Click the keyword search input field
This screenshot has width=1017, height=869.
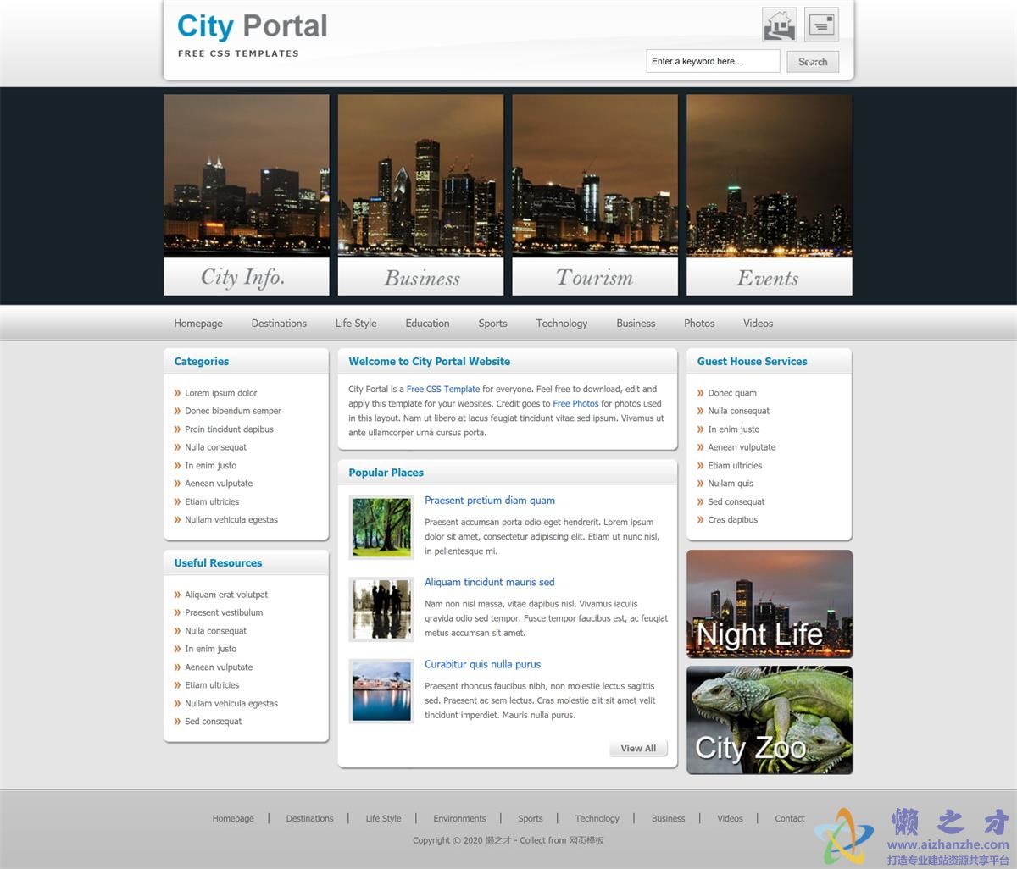(712, 61)
